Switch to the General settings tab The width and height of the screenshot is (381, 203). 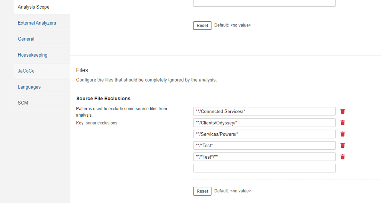click(26, 39)
